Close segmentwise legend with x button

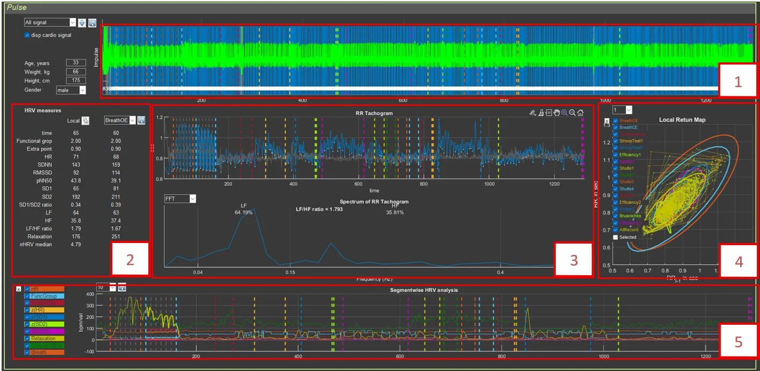coord(19,289)
